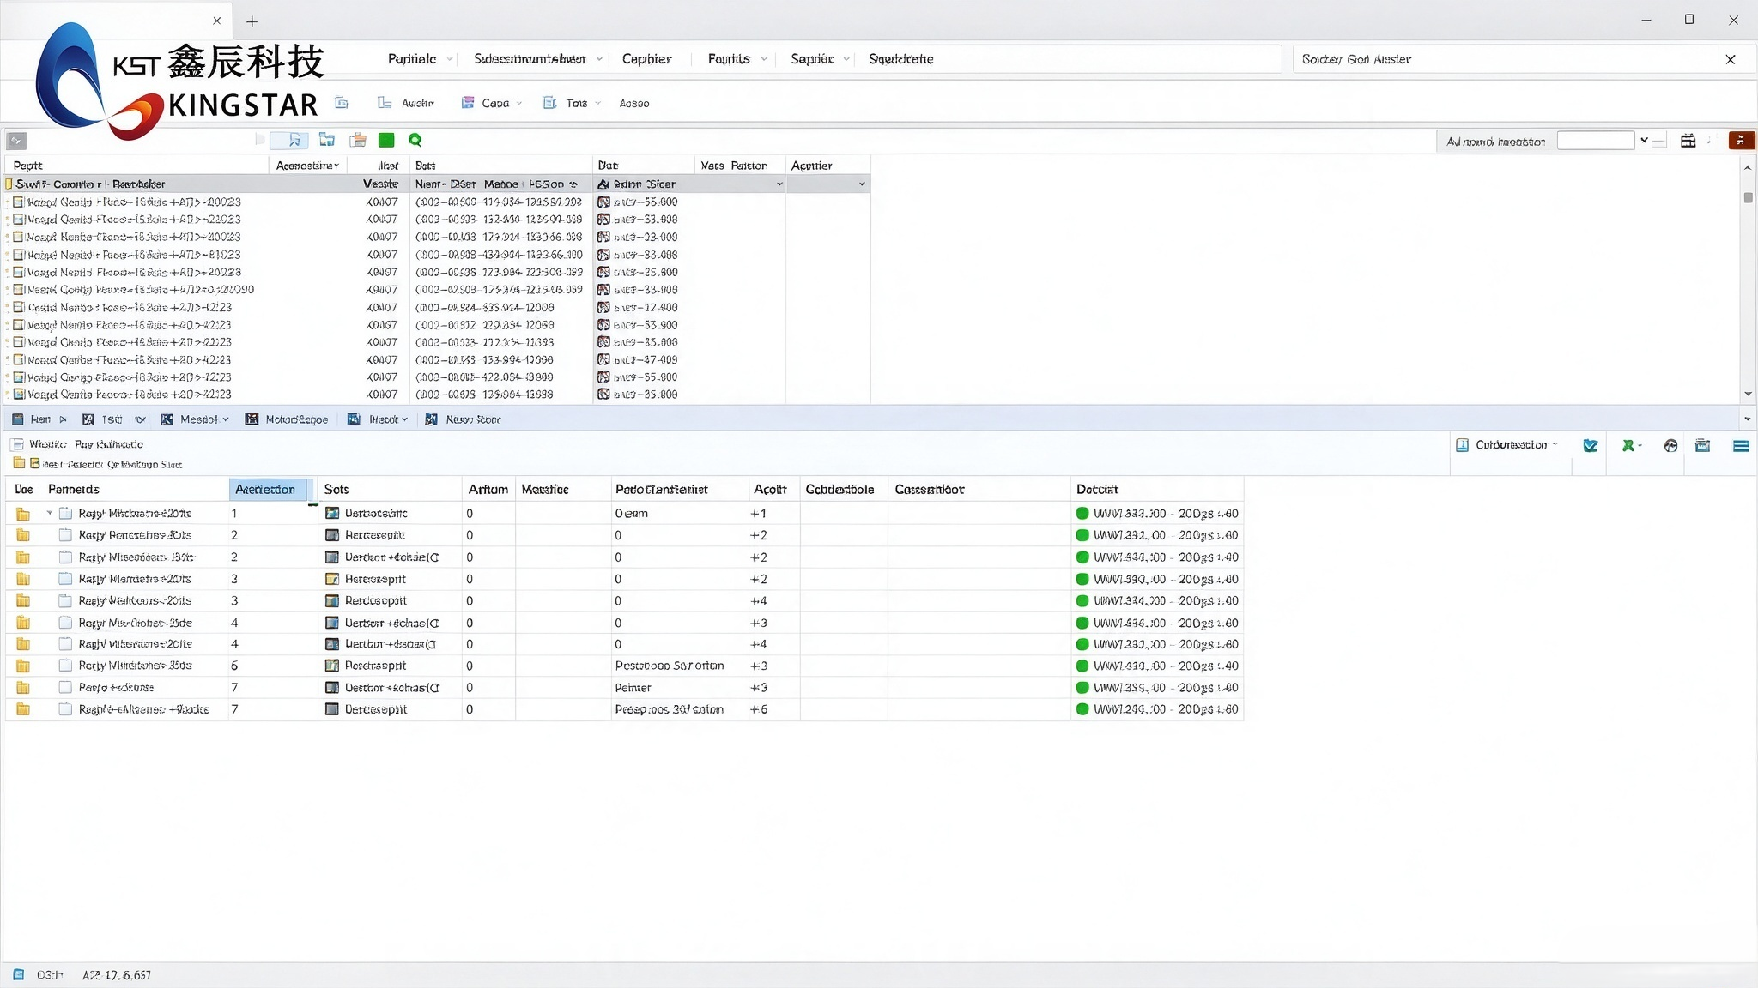Open a new tab with the plus button
The image size is (1758, 988).
[252, 21]
